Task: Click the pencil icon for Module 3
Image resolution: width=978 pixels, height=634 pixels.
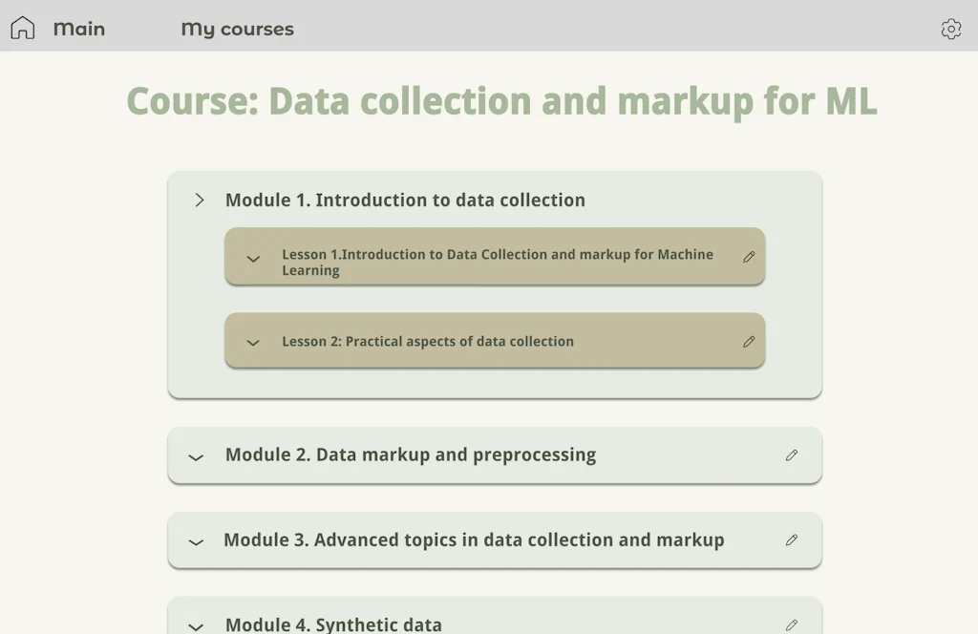Action: pos(792,540)
